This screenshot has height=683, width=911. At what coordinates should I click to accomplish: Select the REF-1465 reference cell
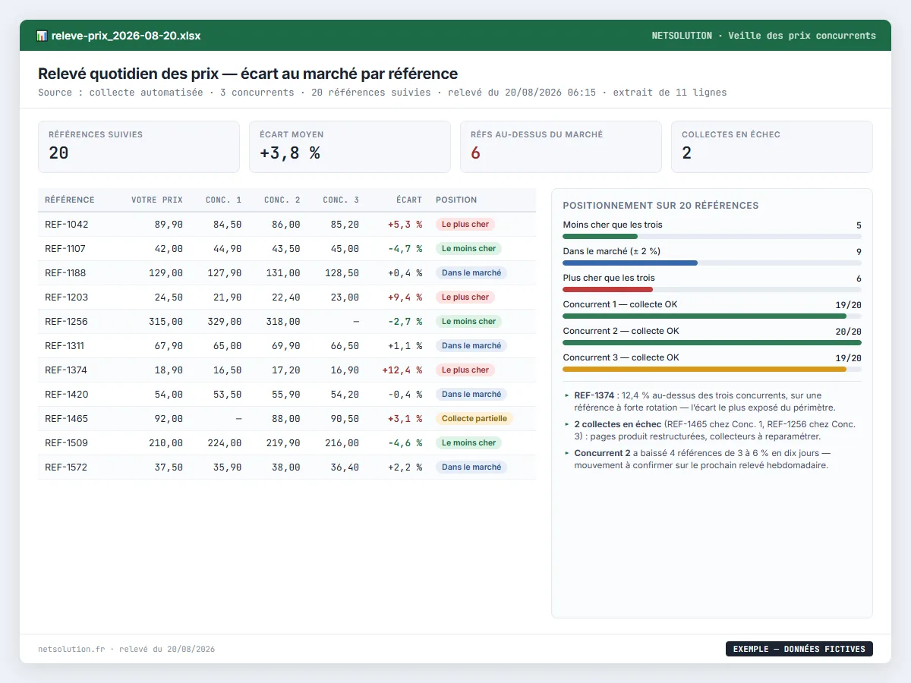click(67, 419)
